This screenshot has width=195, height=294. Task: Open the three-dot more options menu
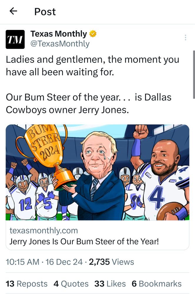(185, 38)
